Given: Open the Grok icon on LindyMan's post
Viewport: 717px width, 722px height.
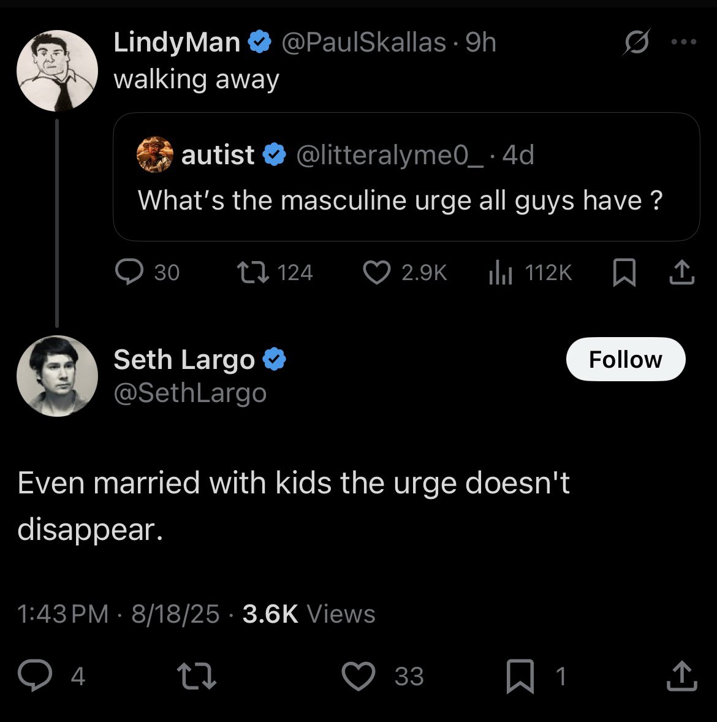Looking at the screenshot, I should [x=637, y=42].
